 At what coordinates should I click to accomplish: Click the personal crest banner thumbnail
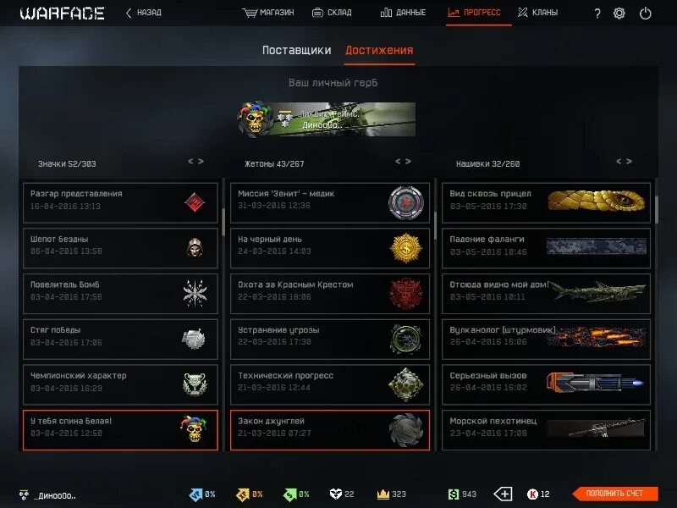click(327, 119)
